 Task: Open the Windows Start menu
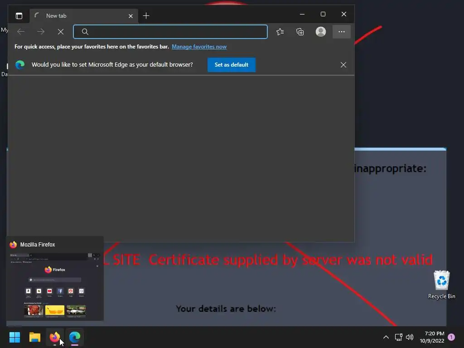click(x=14, y=337)
